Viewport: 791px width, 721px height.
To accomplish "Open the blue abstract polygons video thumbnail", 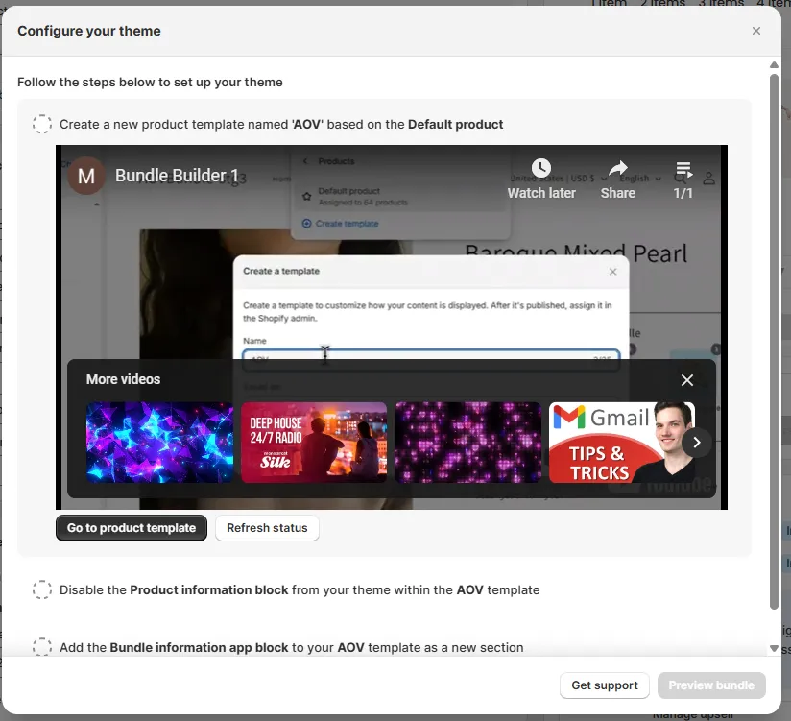I will point(160,443).
